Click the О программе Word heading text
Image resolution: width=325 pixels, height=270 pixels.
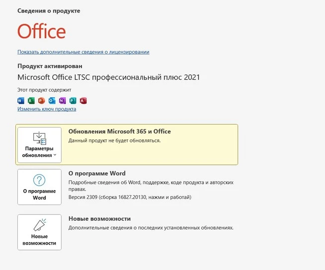pos(97,173)
